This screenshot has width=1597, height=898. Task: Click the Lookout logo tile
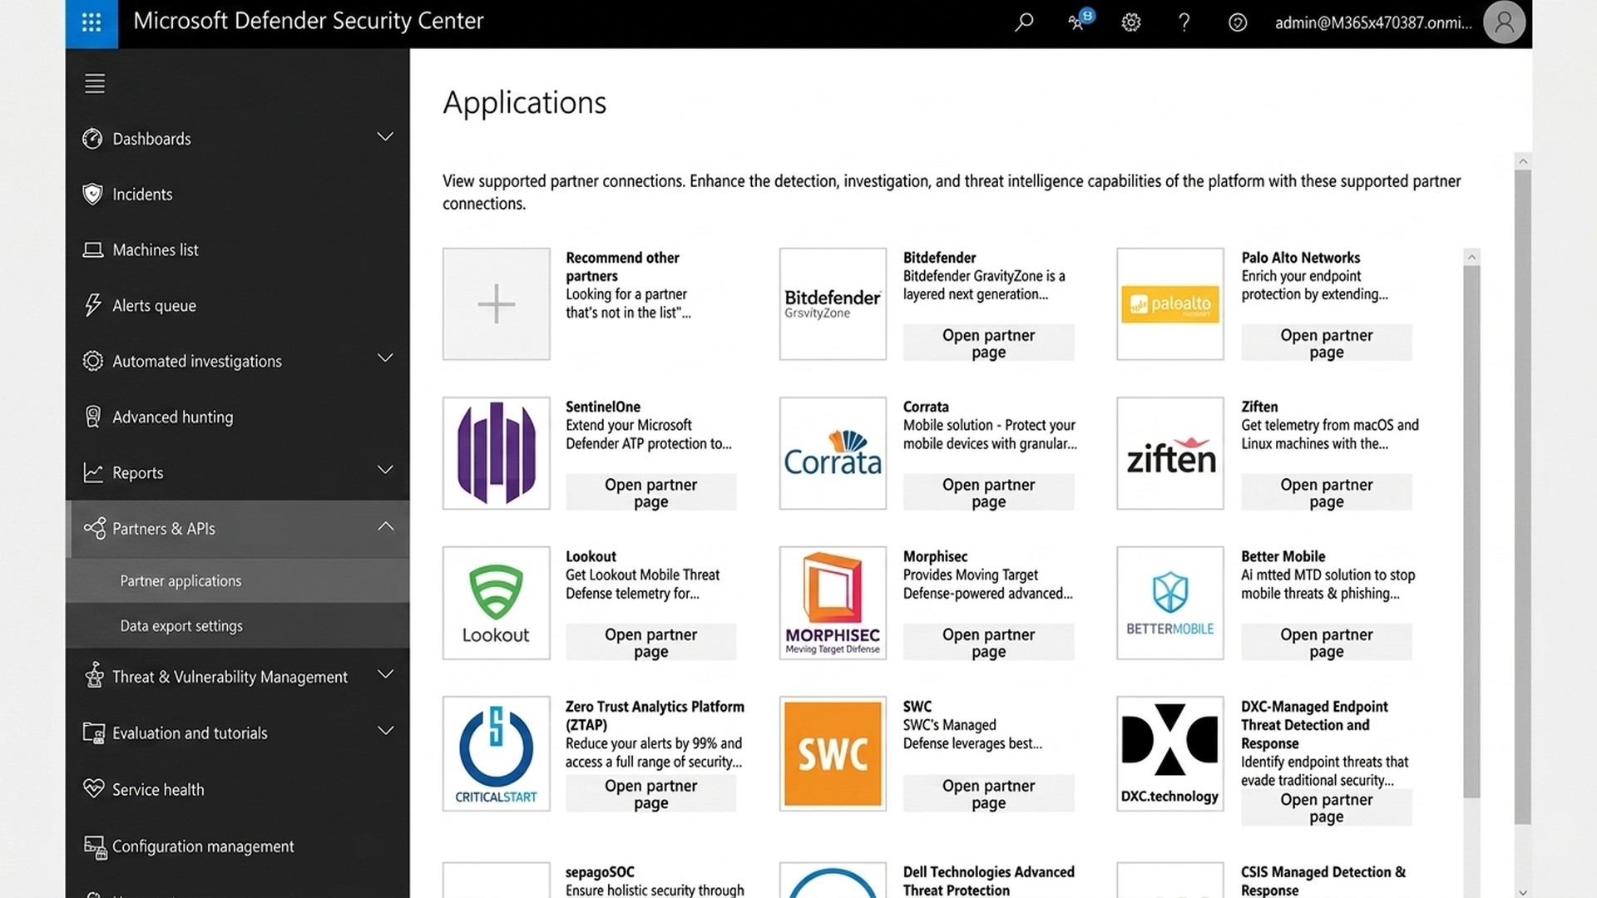pos(496,603)
